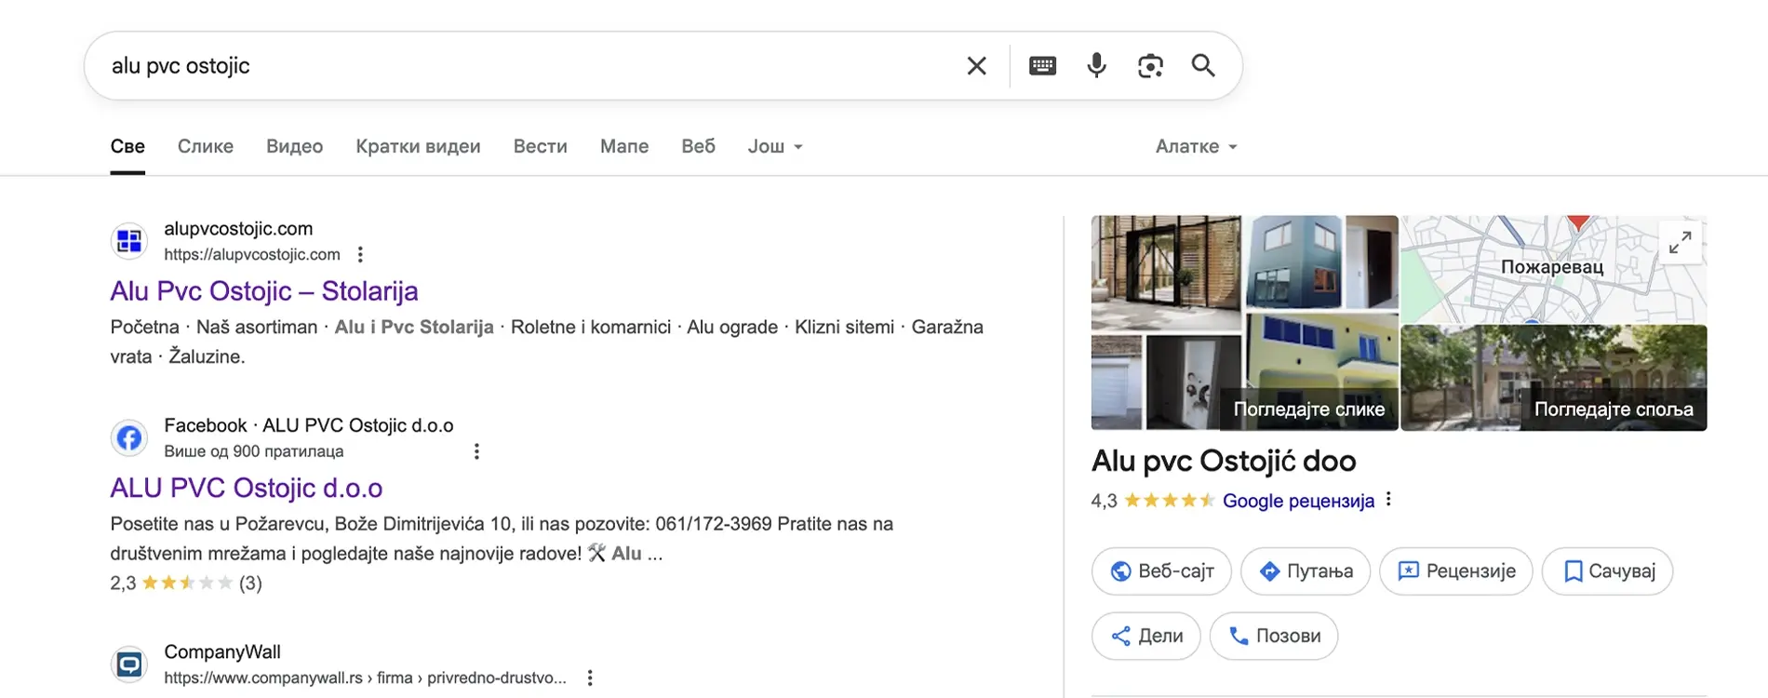Open three-dot menu beside Google рецензија
Screen dimensions: 1768x698
point(1388,500)
